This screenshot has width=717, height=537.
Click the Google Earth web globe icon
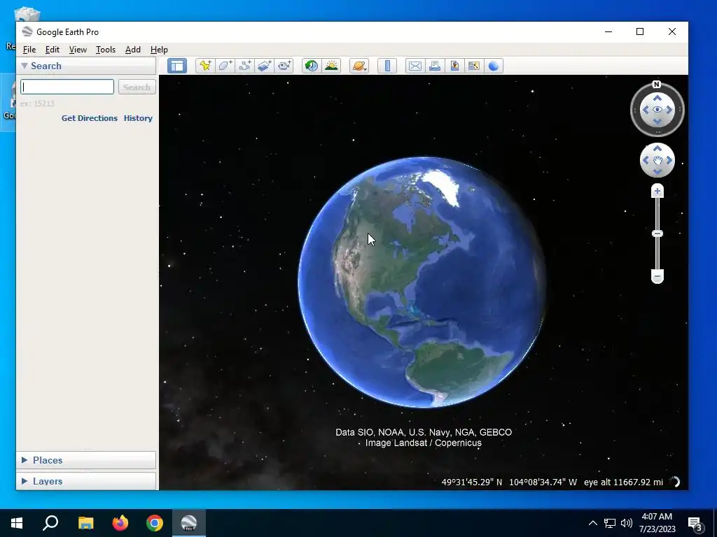pyautogui.click(x=494, y=66)
